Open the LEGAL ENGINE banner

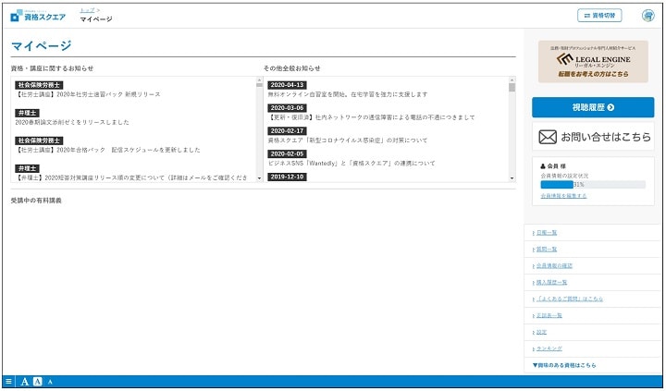point(593,62)
